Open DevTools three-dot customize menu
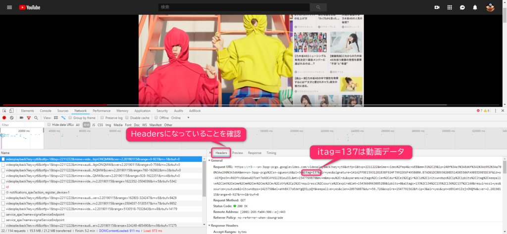 pos(495,111)
